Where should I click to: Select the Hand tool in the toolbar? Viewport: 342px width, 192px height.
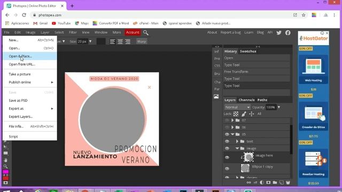[x=6, y=160]
